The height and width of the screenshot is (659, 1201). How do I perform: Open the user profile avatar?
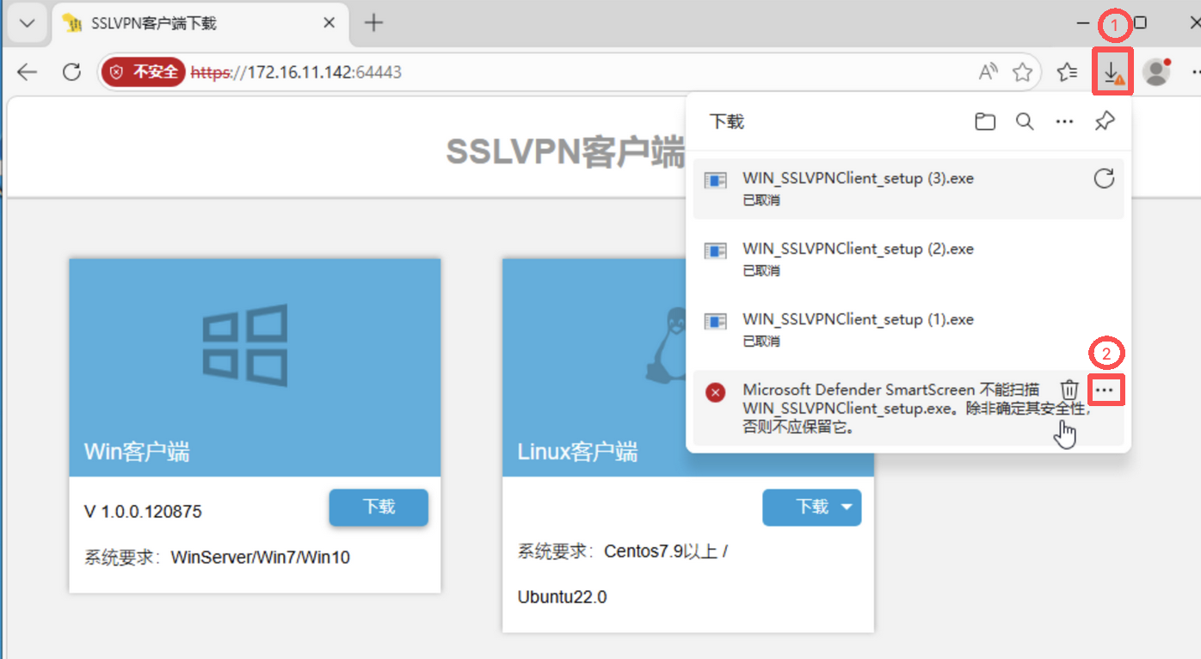1156,72
